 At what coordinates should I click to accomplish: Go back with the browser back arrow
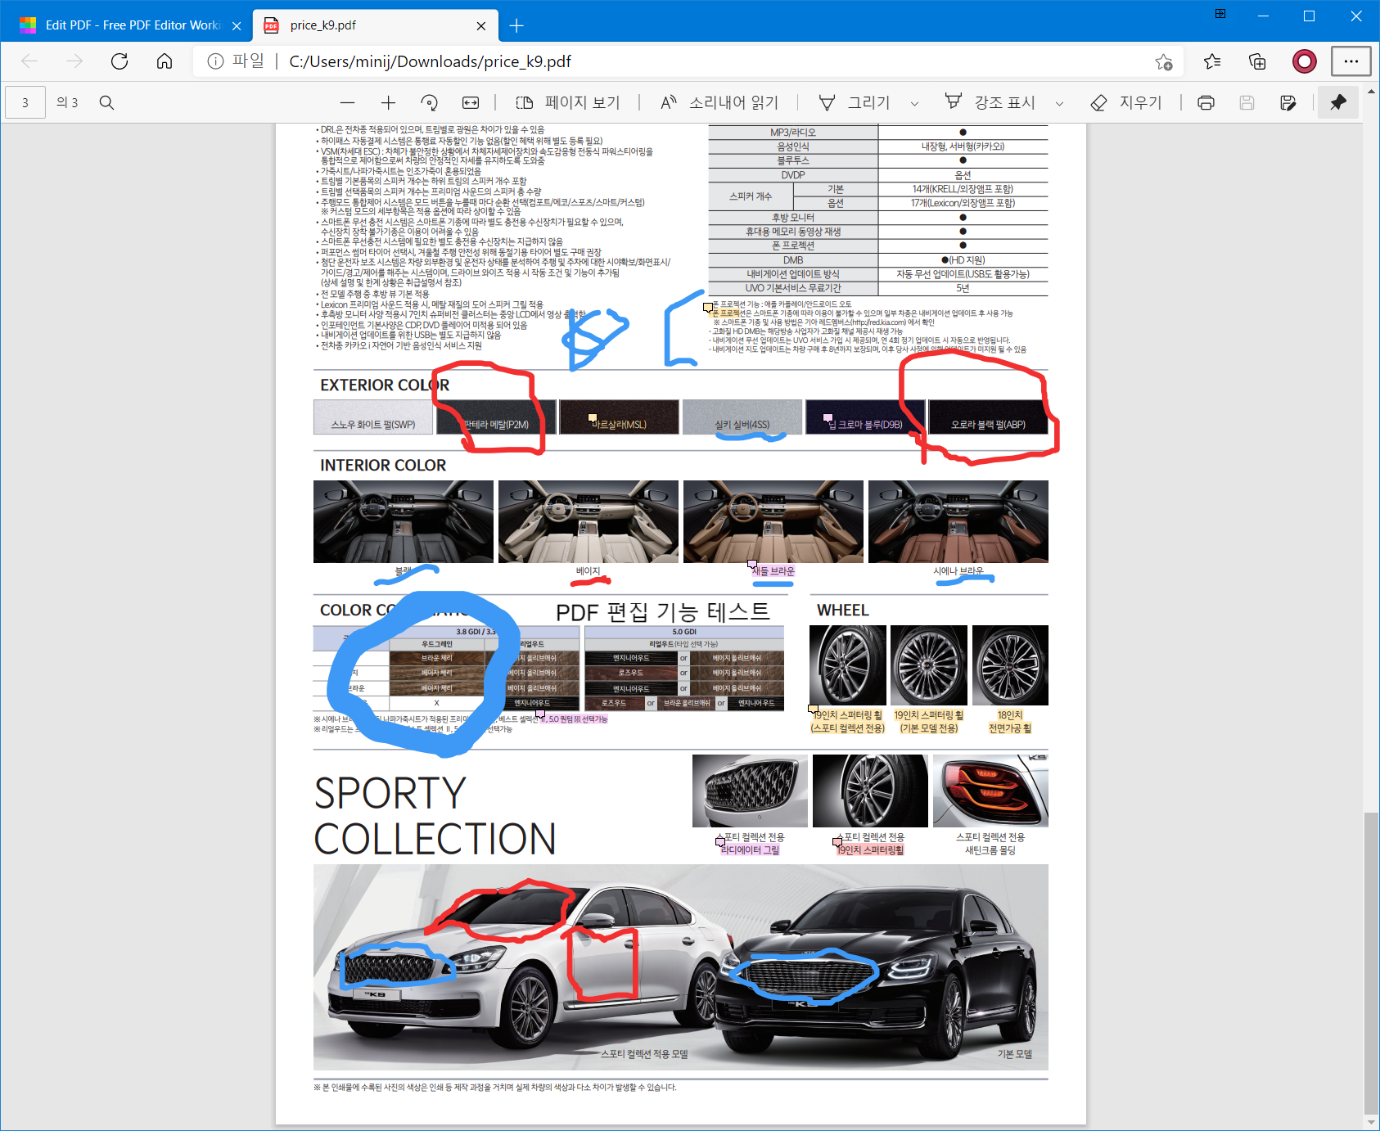[29, 61]
